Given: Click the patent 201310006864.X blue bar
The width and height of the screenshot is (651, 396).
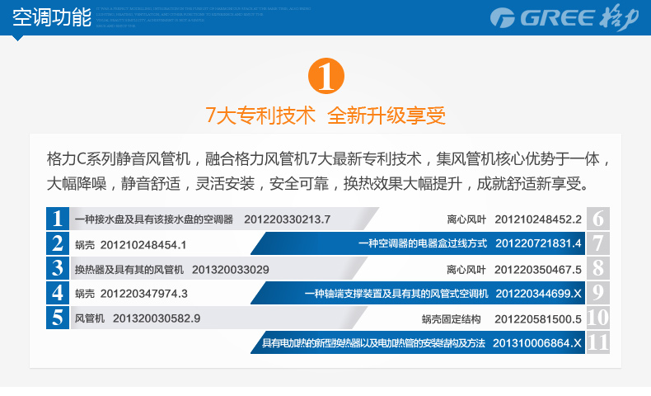Looking at the screenshot, I should coord(422,343).
